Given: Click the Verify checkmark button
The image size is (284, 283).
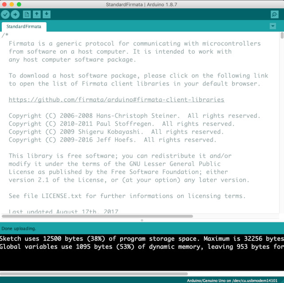Looking at the screenshot, I should click(5, 15).
